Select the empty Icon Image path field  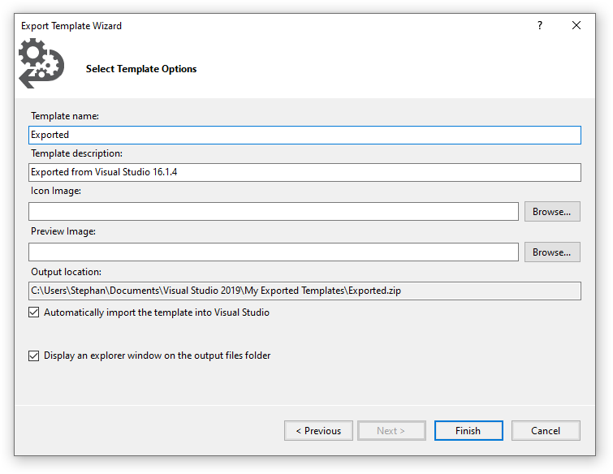pos(274,211)
